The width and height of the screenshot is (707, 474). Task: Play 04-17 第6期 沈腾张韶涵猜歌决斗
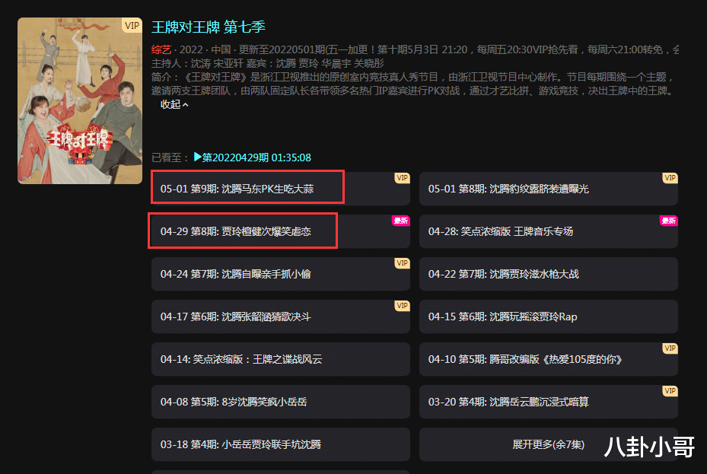point(281,317)
